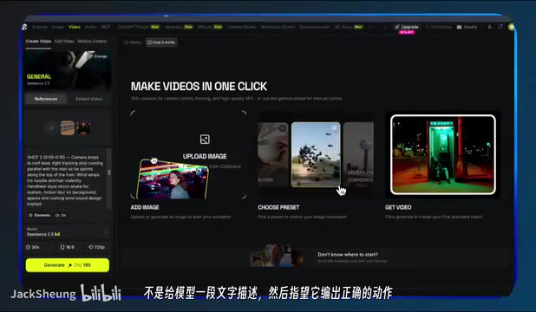536x312 pixels.
Task: Open How it works guide
Action: click(161, 42)
